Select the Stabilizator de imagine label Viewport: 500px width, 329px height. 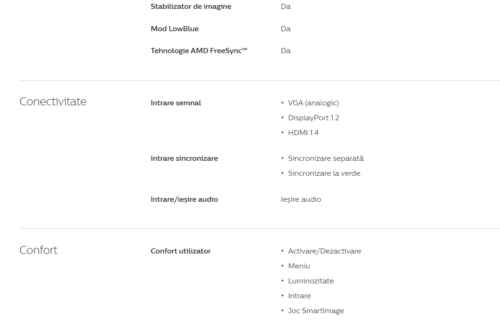pyautogui.click(x=191, y=7)
